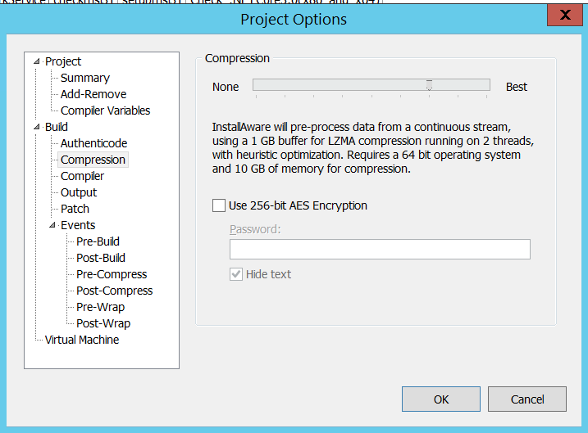Click the Password label text
Screen dimensions: 588x433
pos(255,229)
